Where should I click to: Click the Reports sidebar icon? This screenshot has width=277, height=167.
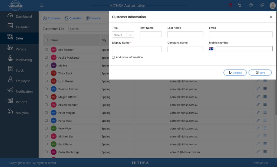pos(10,101)
